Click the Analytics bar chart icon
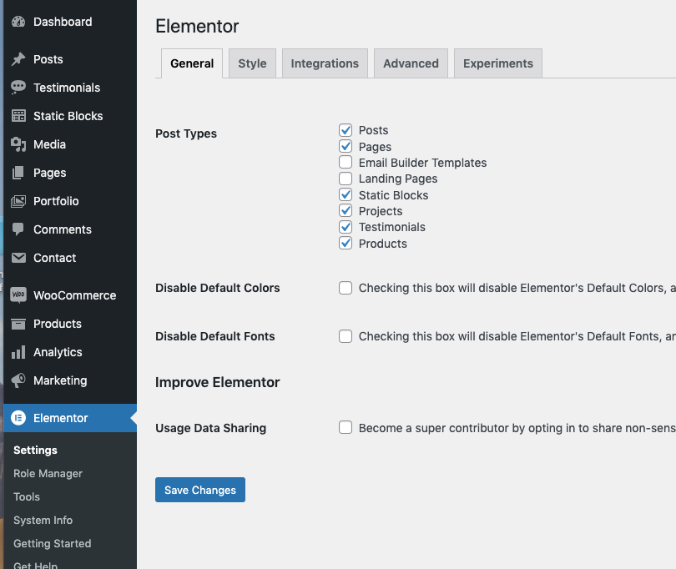 (18, 352)
